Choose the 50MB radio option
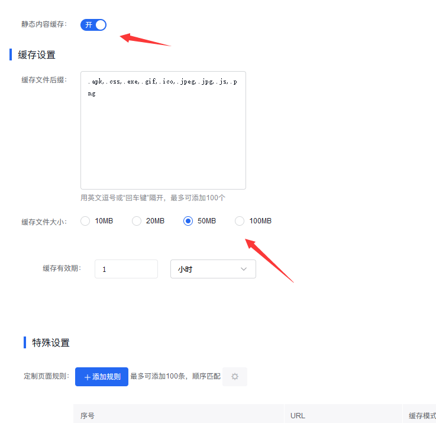The width and height of the screenshot is (436, 423). pyautogui.click(x=188, y=221)
